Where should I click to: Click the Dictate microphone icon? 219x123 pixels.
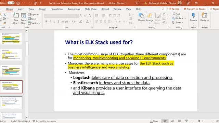pyautogui.click(x=193, y=15)
